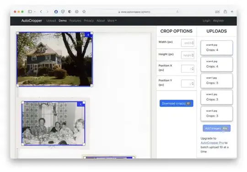Follow the AutoCropper Pro upgrade link

click(212, 143)
